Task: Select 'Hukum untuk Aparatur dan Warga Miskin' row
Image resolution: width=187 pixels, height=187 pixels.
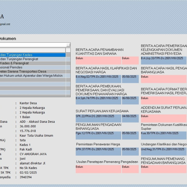Action: coord(32,76)
